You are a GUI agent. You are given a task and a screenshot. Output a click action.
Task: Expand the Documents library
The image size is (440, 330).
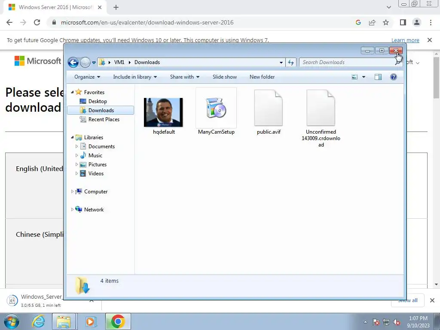[76, 146]
